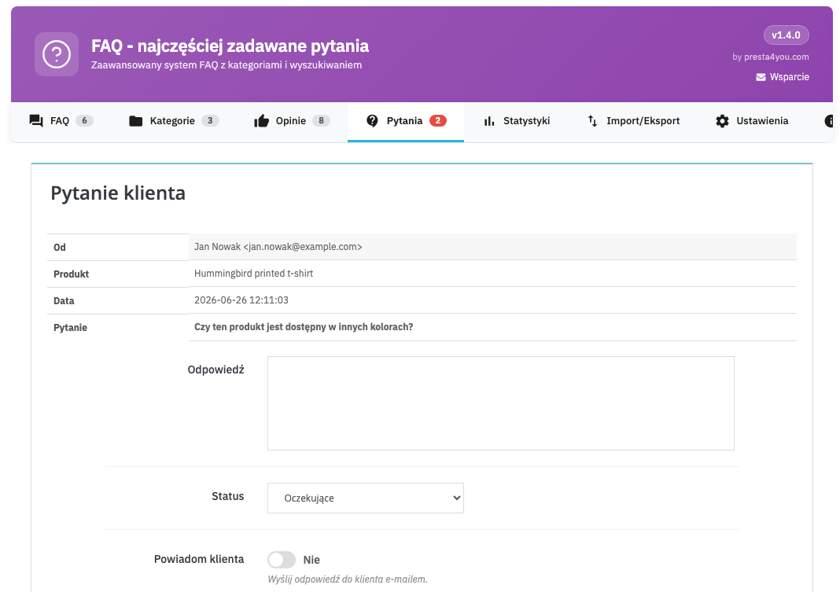Viewport: 840px width, 592px height.
Task: Open the Wsparcie support link
Action: click(x=783, y=77)
